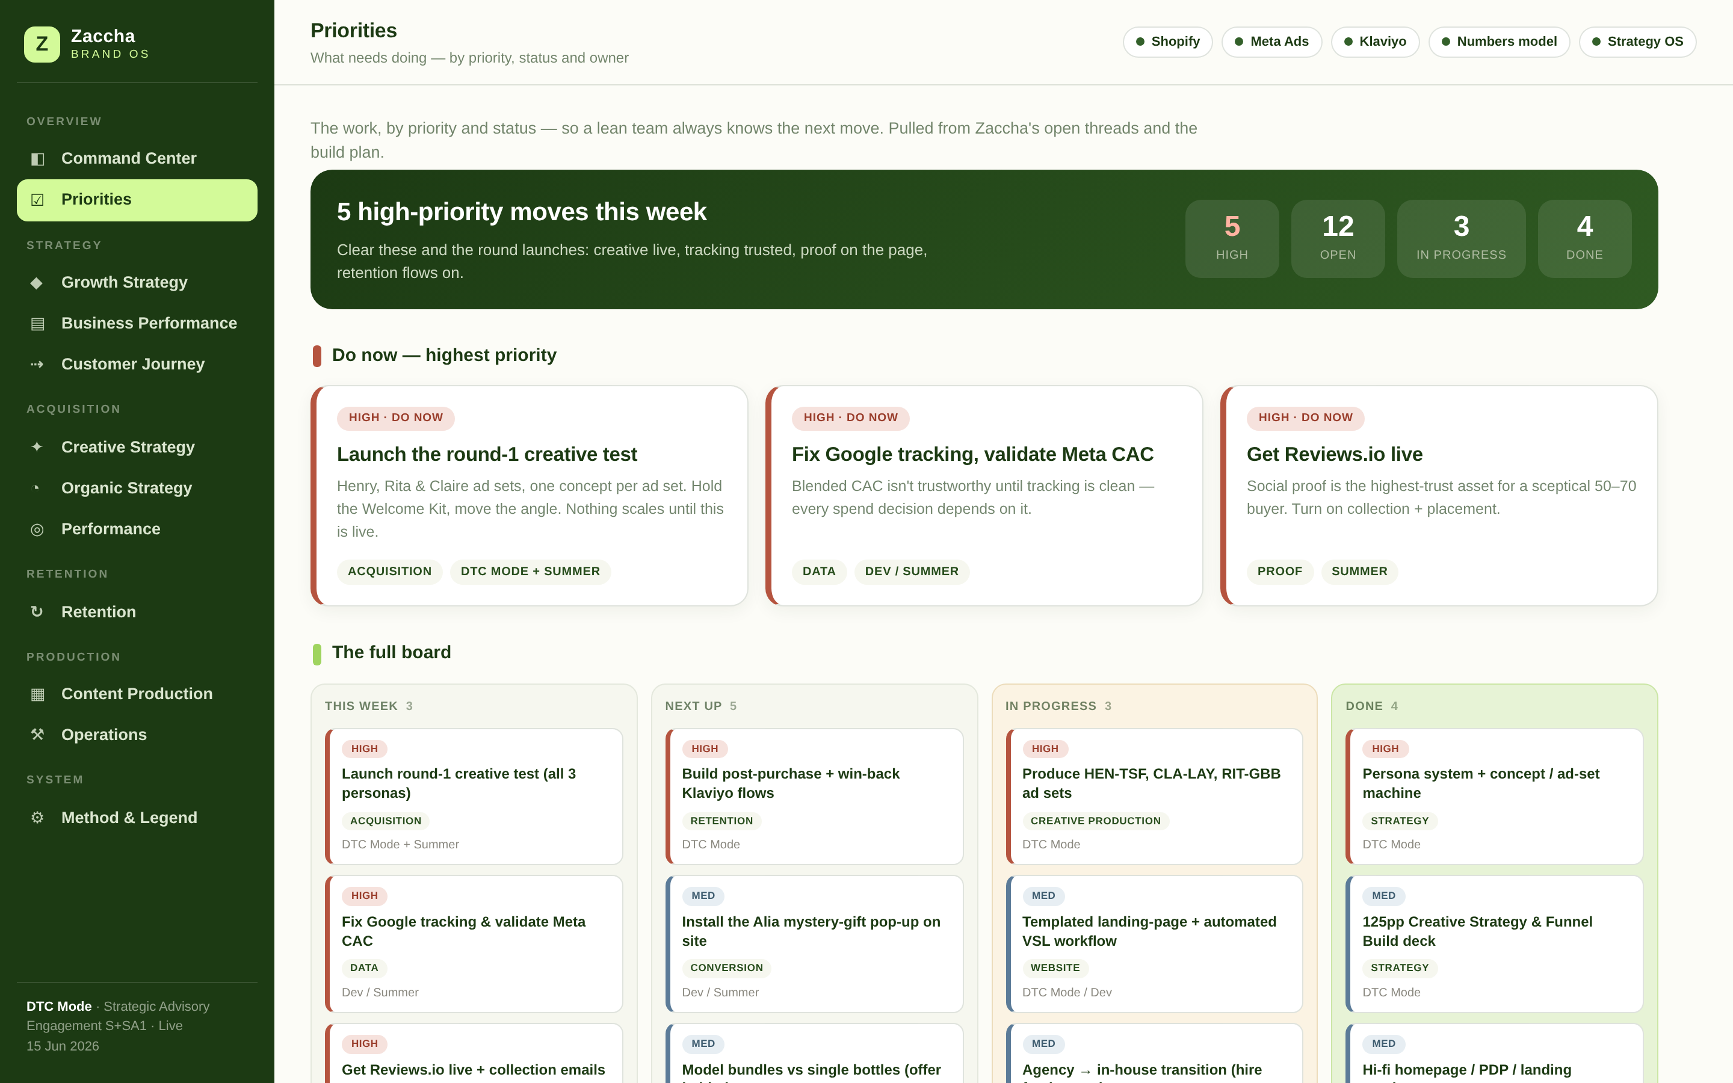
Task: Open 'Fix Google tracking, validate Meta CAC' card
Action: pyautogui.click(x=984, y=496)
